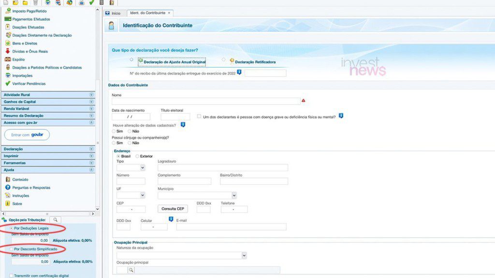Image resolution: width=495 pixels, height=278 pixels.
Task: Open Instruções help item
Action: (x=20, y=196)
